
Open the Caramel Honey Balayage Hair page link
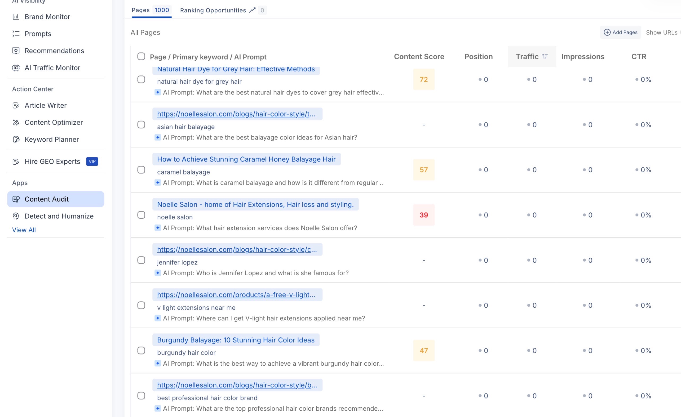click(x=246, y=159)
